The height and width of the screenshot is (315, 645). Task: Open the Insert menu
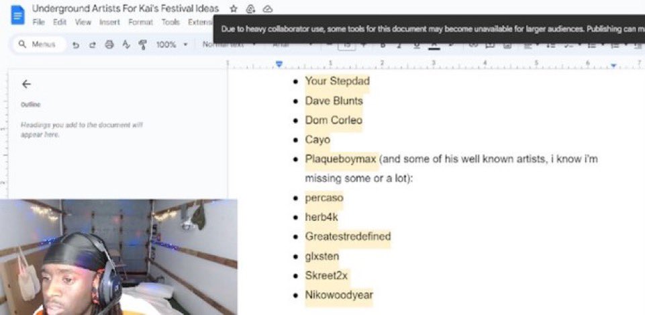[110, 22]
